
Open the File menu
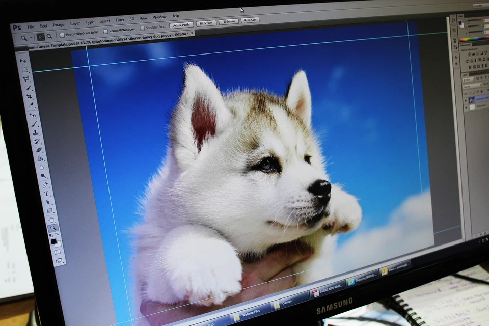pyautogui.click(x=31, y=27)
